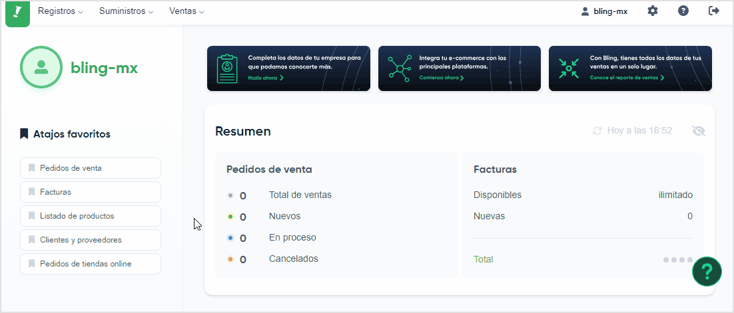Click bookmark icon beside Listado de productos
Viewport: 734px width, 313px height.
(x=32, y=216)
